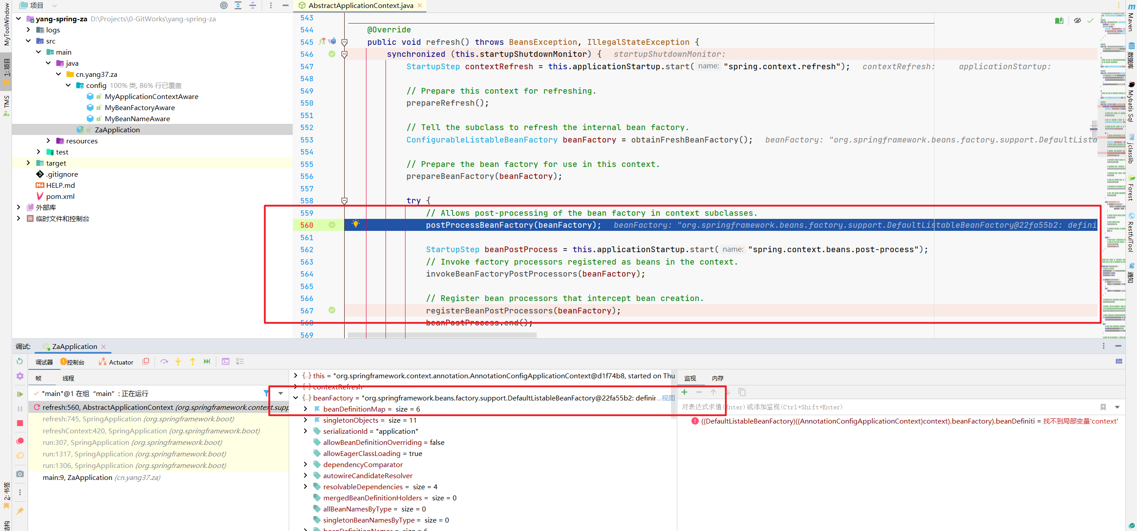This screenshot has height=531, width=1137.
Task: Expand the resources folder
Action: click(48, 141)
